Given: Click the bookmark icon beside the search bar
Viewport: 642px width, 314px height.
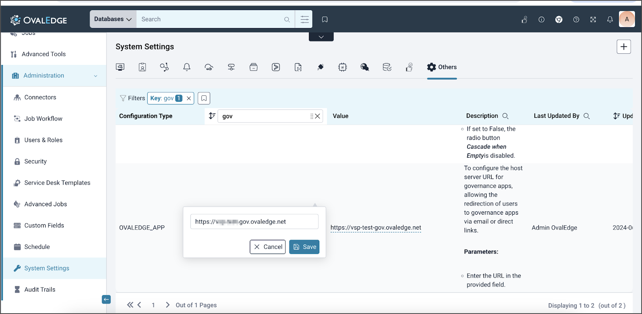Looking at the screenshot, I should coord(325,19).
